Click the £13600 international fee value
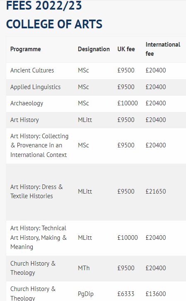The width and height of the screenshot is (186, 301). 156,294
